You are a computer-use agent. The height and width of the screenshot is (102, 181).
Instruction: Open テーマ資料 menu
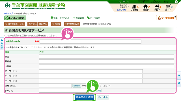click(x=94, y=18)
